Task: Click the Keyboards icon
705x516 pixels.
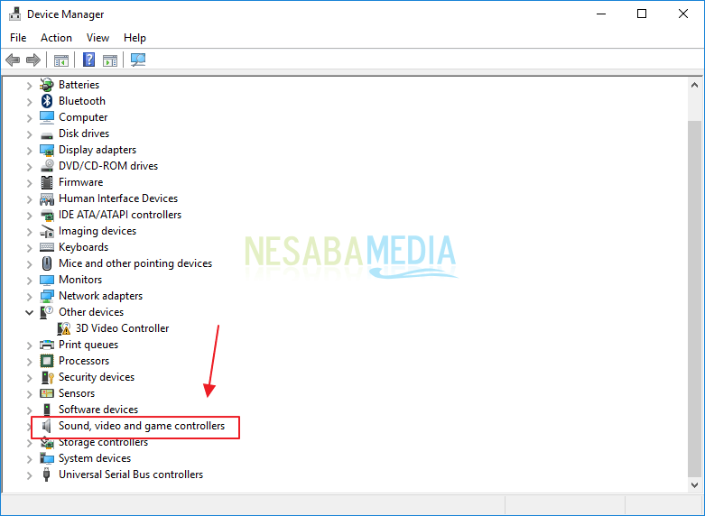Action: pos(47,247)
